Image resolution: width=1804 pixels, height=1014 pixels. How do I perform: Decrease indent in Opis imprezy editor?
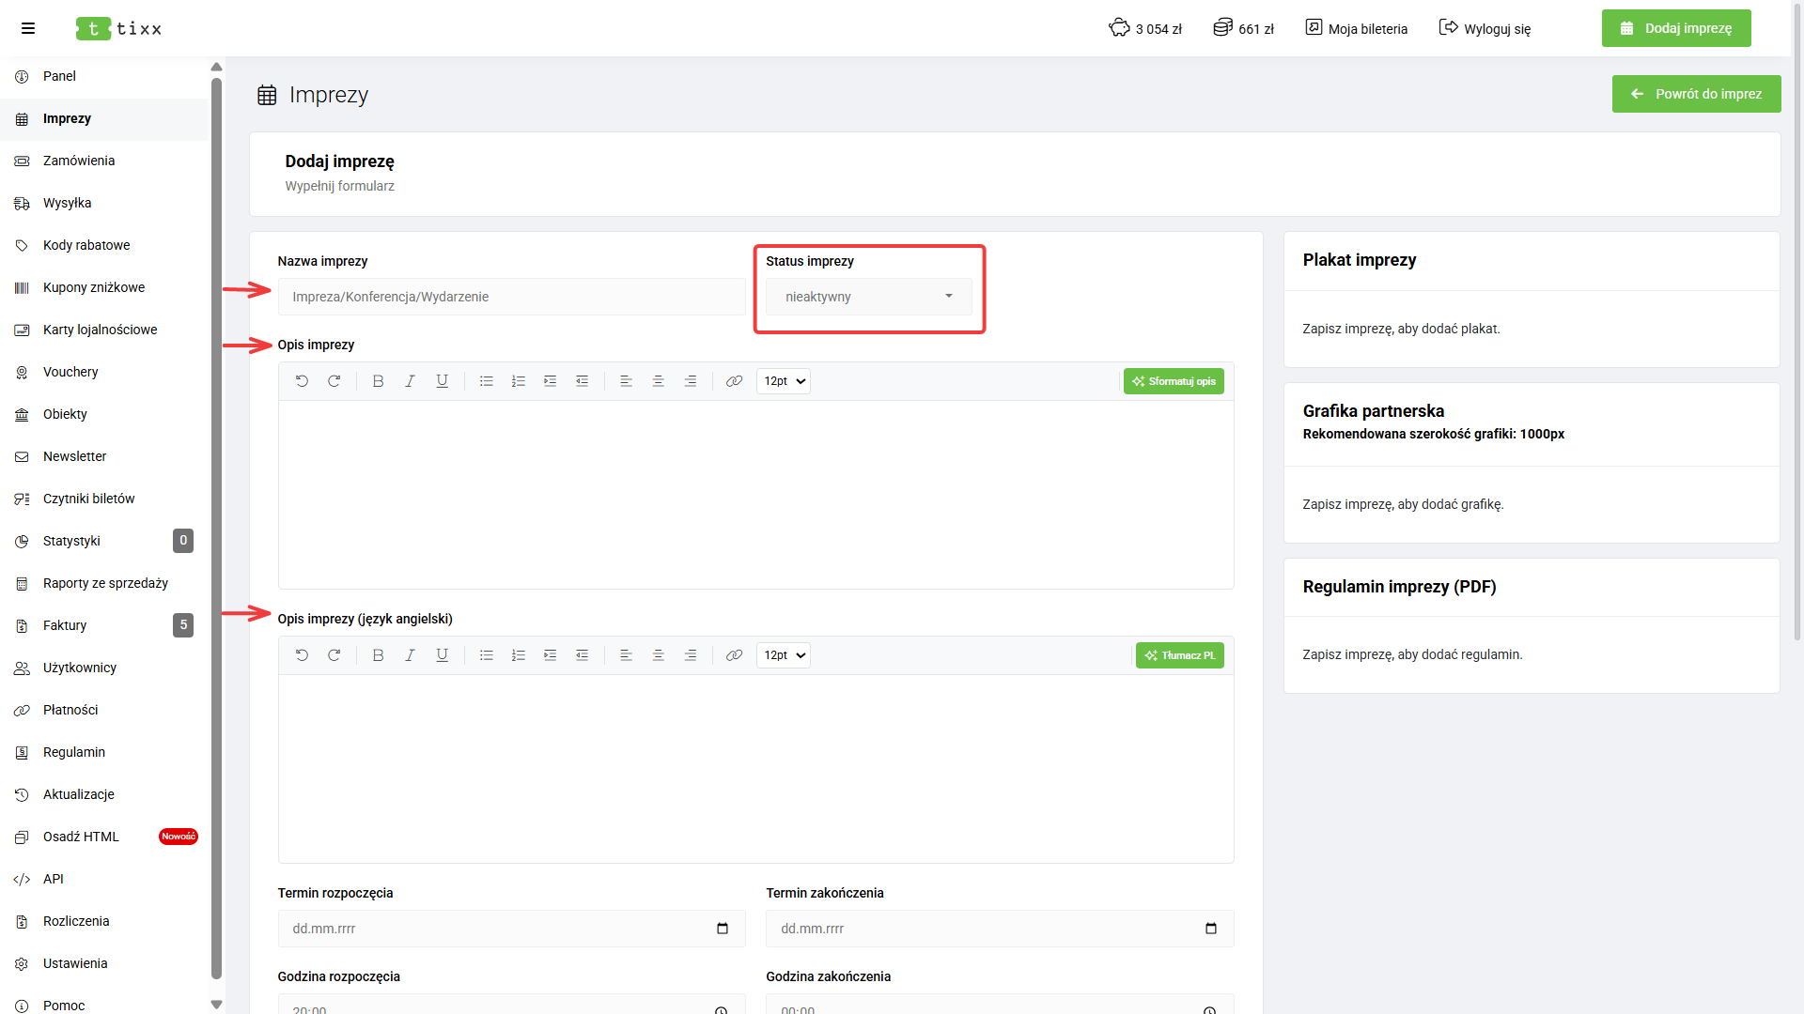582,381
